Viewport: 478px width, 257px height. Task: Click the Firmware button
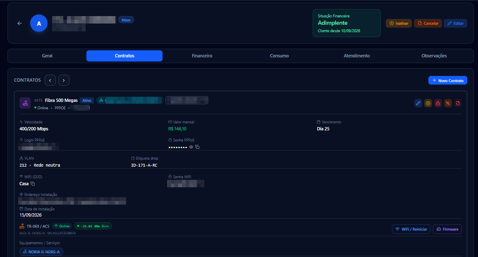pos(447,229)
